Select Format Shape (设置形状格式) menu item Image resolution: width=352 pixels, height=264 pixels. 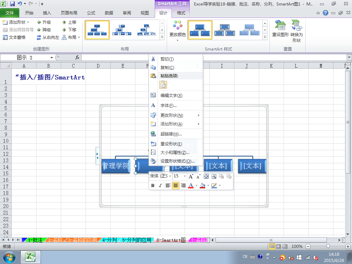tap(176, 161)
